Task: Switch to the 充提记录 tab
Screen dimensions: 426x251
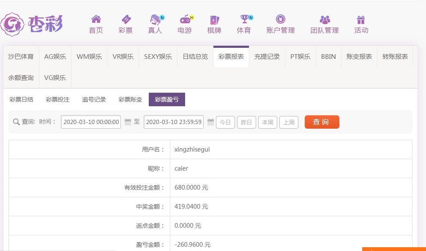Action: pyautogui.click(x=267, y=57)
